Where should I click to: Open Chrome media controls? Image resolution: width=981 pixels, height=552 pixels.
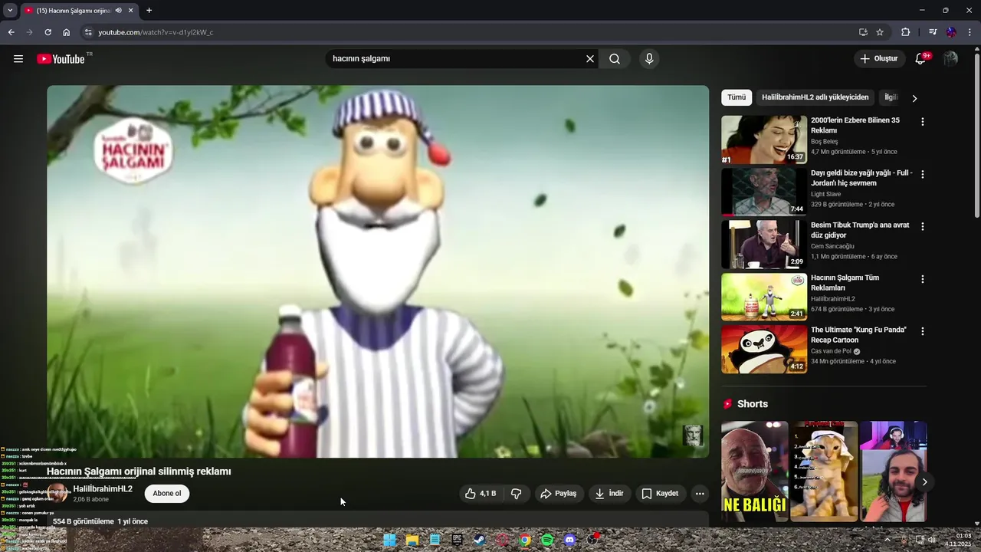click(933, 32)
